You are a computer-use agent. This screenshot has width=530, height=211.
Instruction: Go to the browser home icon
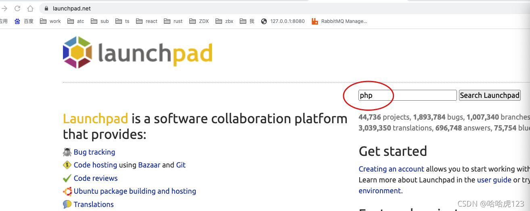(30, 8)
